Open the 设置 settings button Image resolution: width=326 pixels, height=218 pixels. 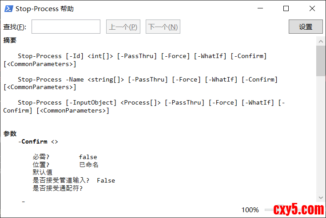click(x=306, y=27)
